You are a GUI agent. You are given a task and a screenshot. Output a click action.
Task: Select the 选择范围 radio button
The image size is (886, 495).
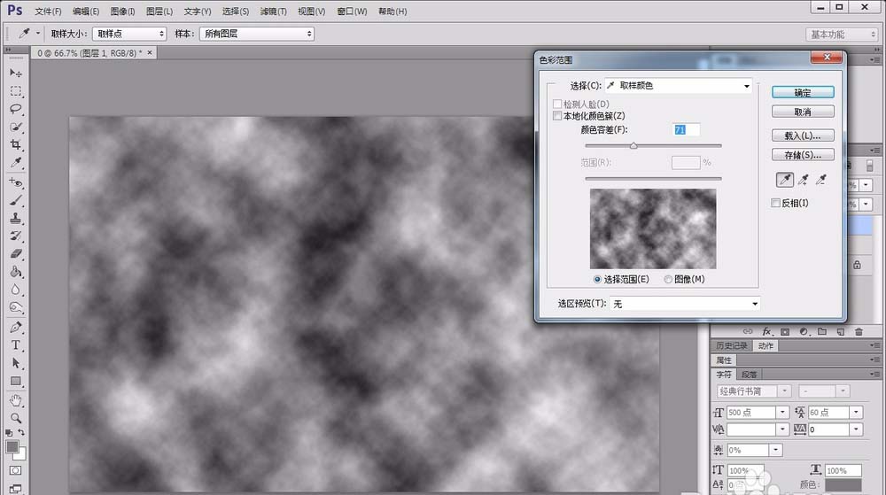pos(597,280)
